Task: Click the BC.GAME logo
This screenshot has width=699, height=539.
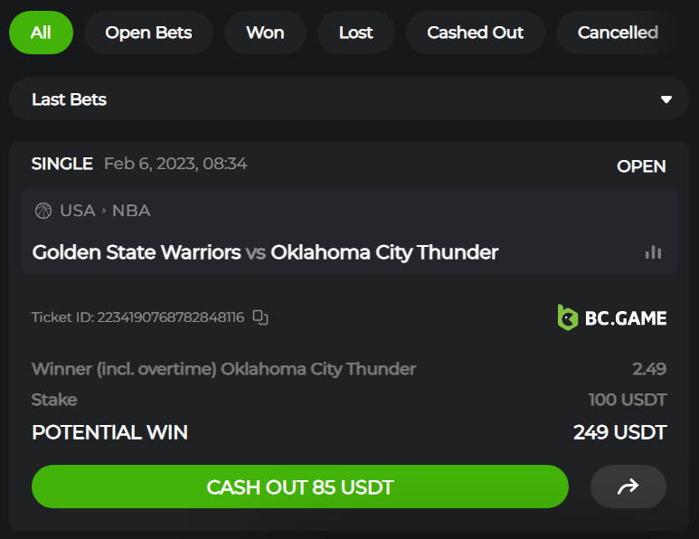Action: [612, 317]
